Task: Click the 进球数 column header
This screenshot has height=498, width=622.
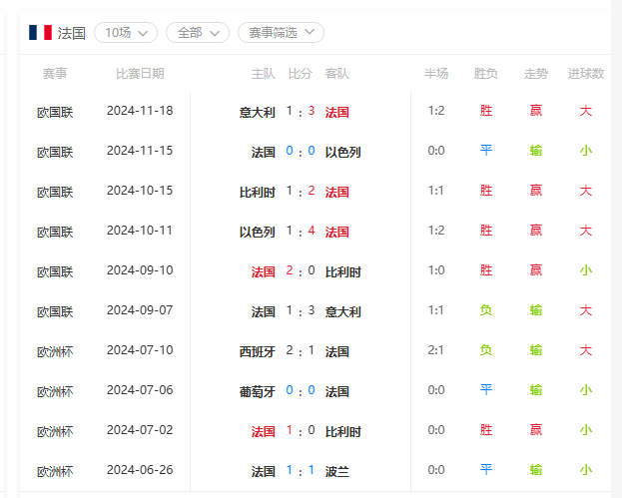Action: pos(585,73)
